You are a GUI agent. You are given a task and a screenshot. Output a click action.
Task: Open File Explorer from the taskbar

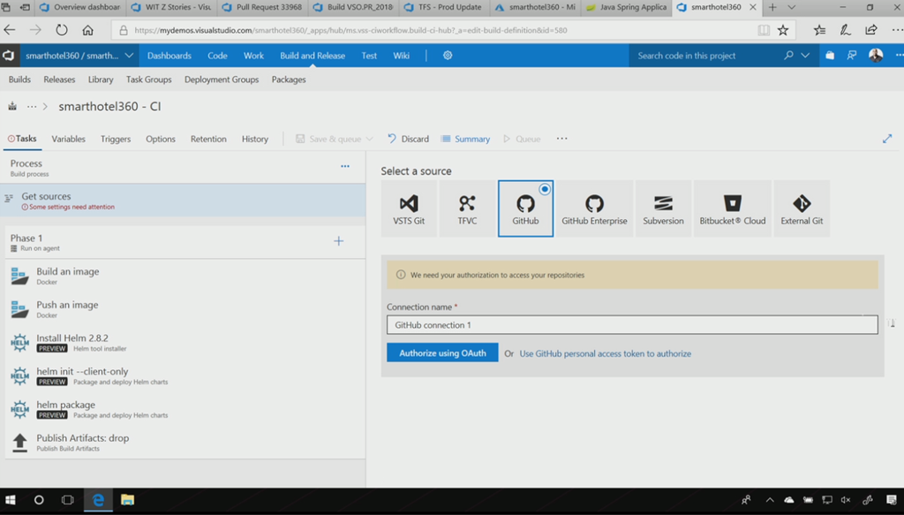[127, 500]
